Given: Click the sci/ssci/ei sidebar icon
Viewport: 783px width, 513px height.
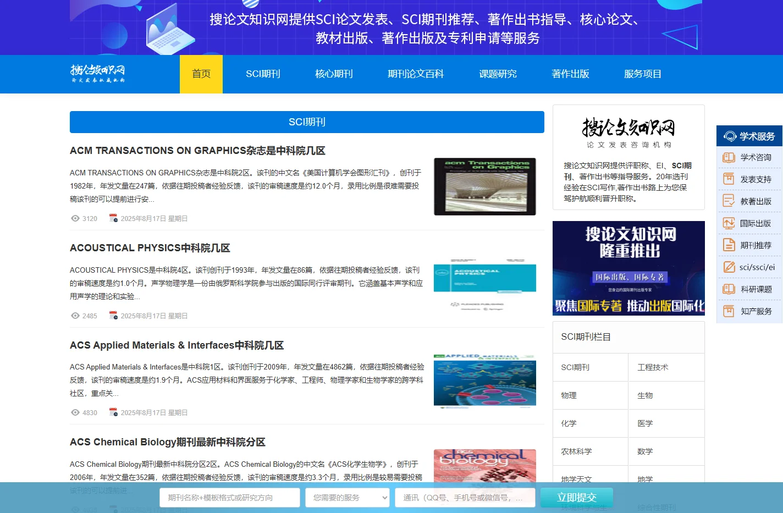Looking at the screenshot, I should [x=729, y=267].
